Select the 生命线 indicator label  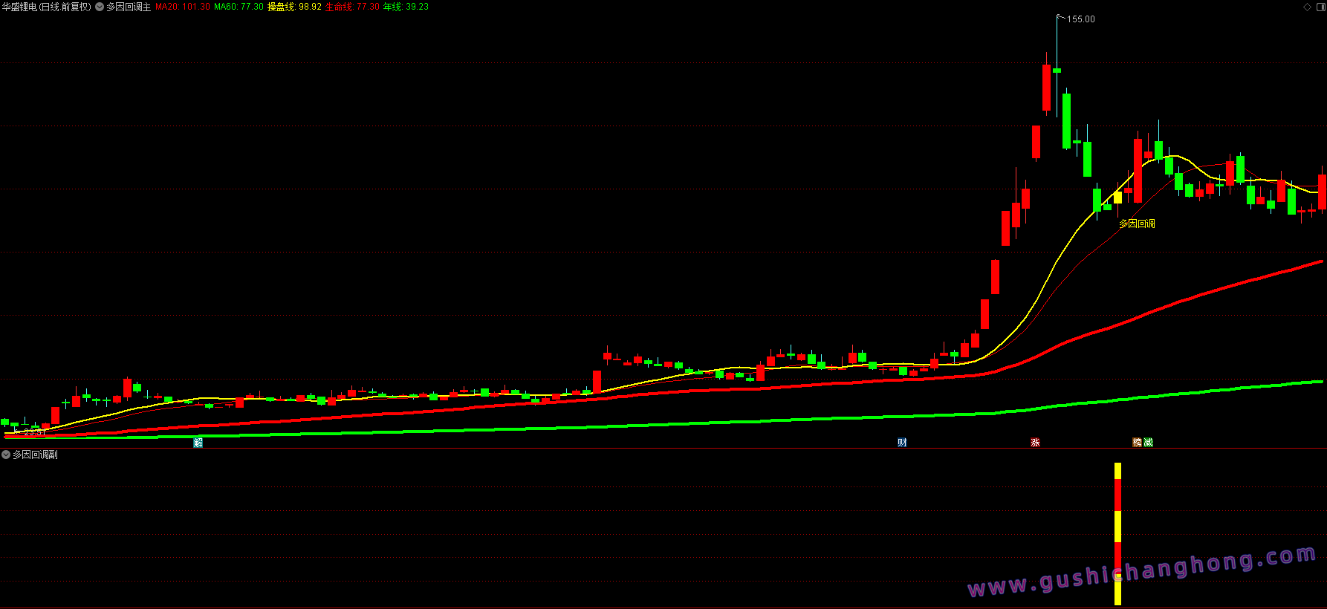point(352,7)
